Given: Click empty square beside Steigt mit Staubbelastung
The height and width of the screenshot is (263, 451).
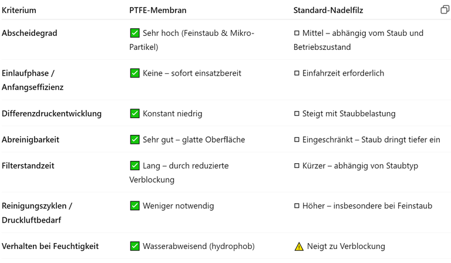Looking at the screenshot, I should coord(297,113).
